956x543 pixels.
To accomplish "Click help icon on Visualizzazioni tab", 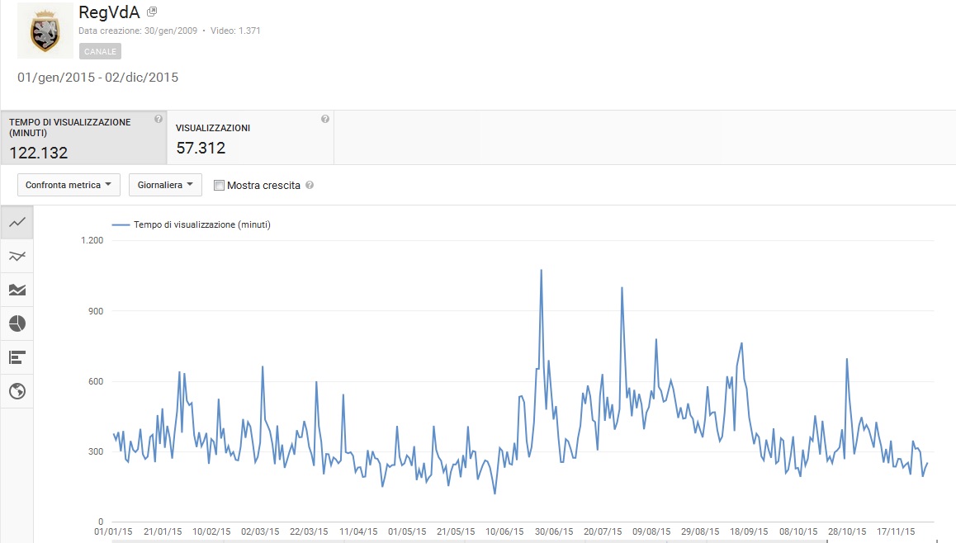I will (325, 120).
